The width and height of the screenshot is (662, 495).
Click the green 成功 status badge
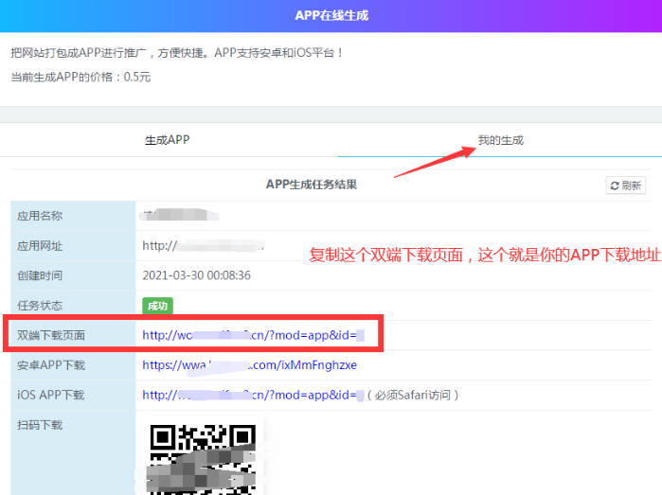[157, 306]
